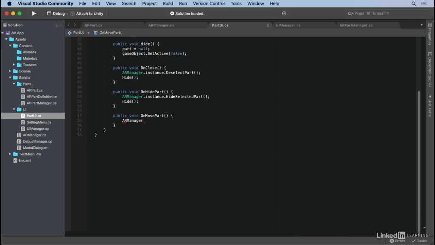The height and width of the screenshot is (245, 435).
Task: Open the Window menu
Action: 256,3
